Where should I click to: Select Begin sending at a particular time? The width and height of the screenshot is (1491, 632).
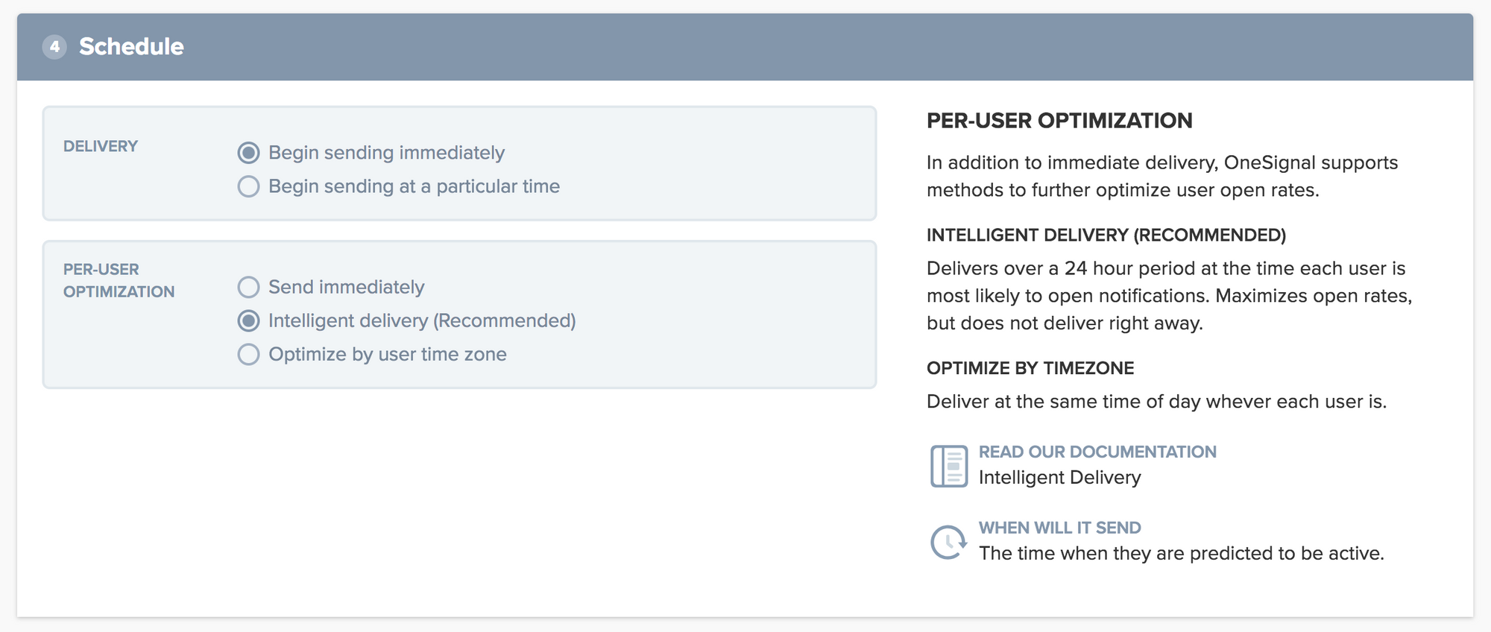coord(248,186)
